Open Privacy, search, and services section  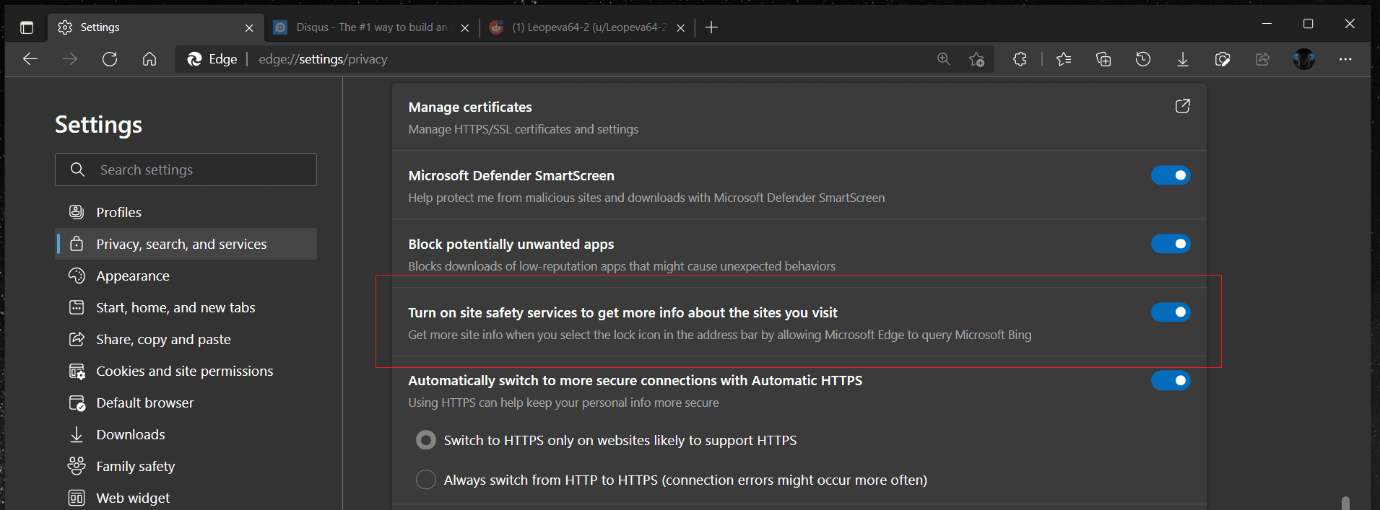point(186,244)
